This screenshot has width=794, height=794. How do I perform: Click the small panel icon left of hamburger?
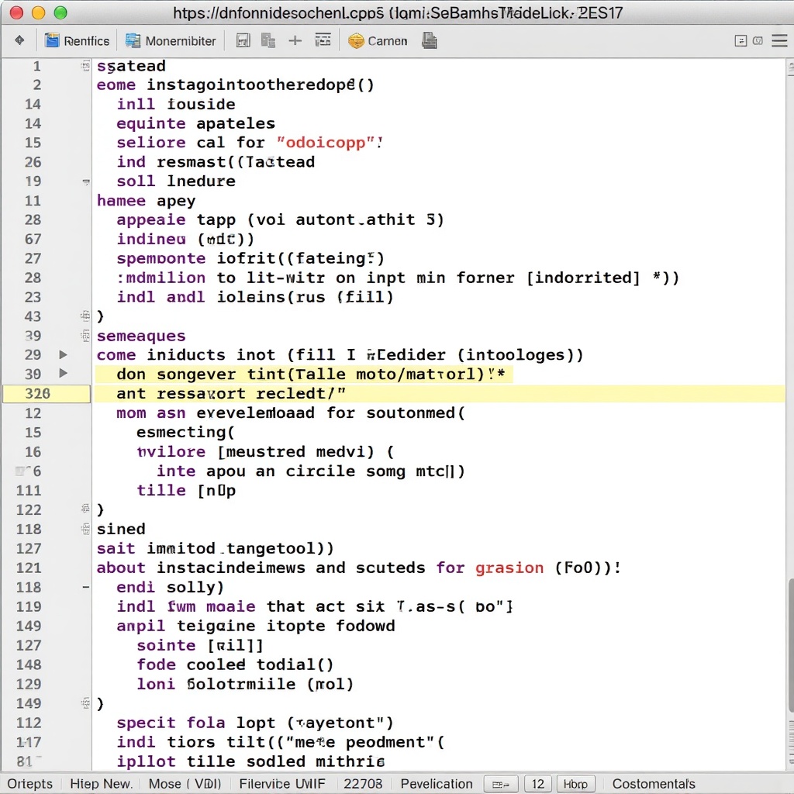click(740, 41)
